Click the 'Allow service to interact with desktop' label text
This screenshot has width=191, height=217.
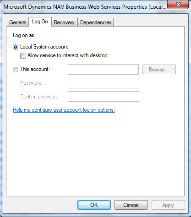pos(67,55)
